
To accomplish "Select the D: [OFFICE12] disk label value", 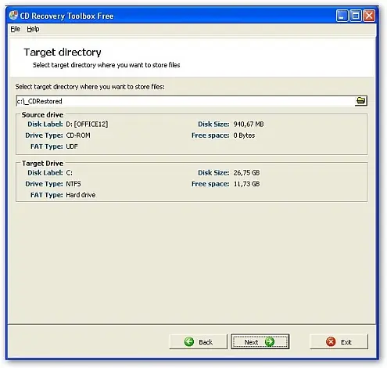I will 87,124.
